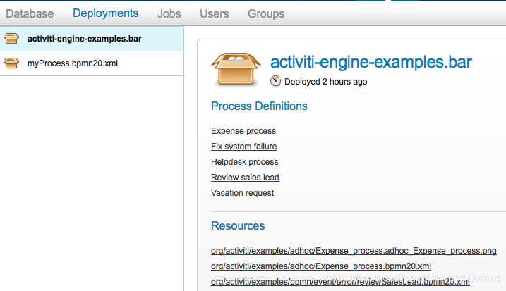This screenshot has height=291, width=506.
Task: Switch to the Deployments tab
Action: coord(105,13)
